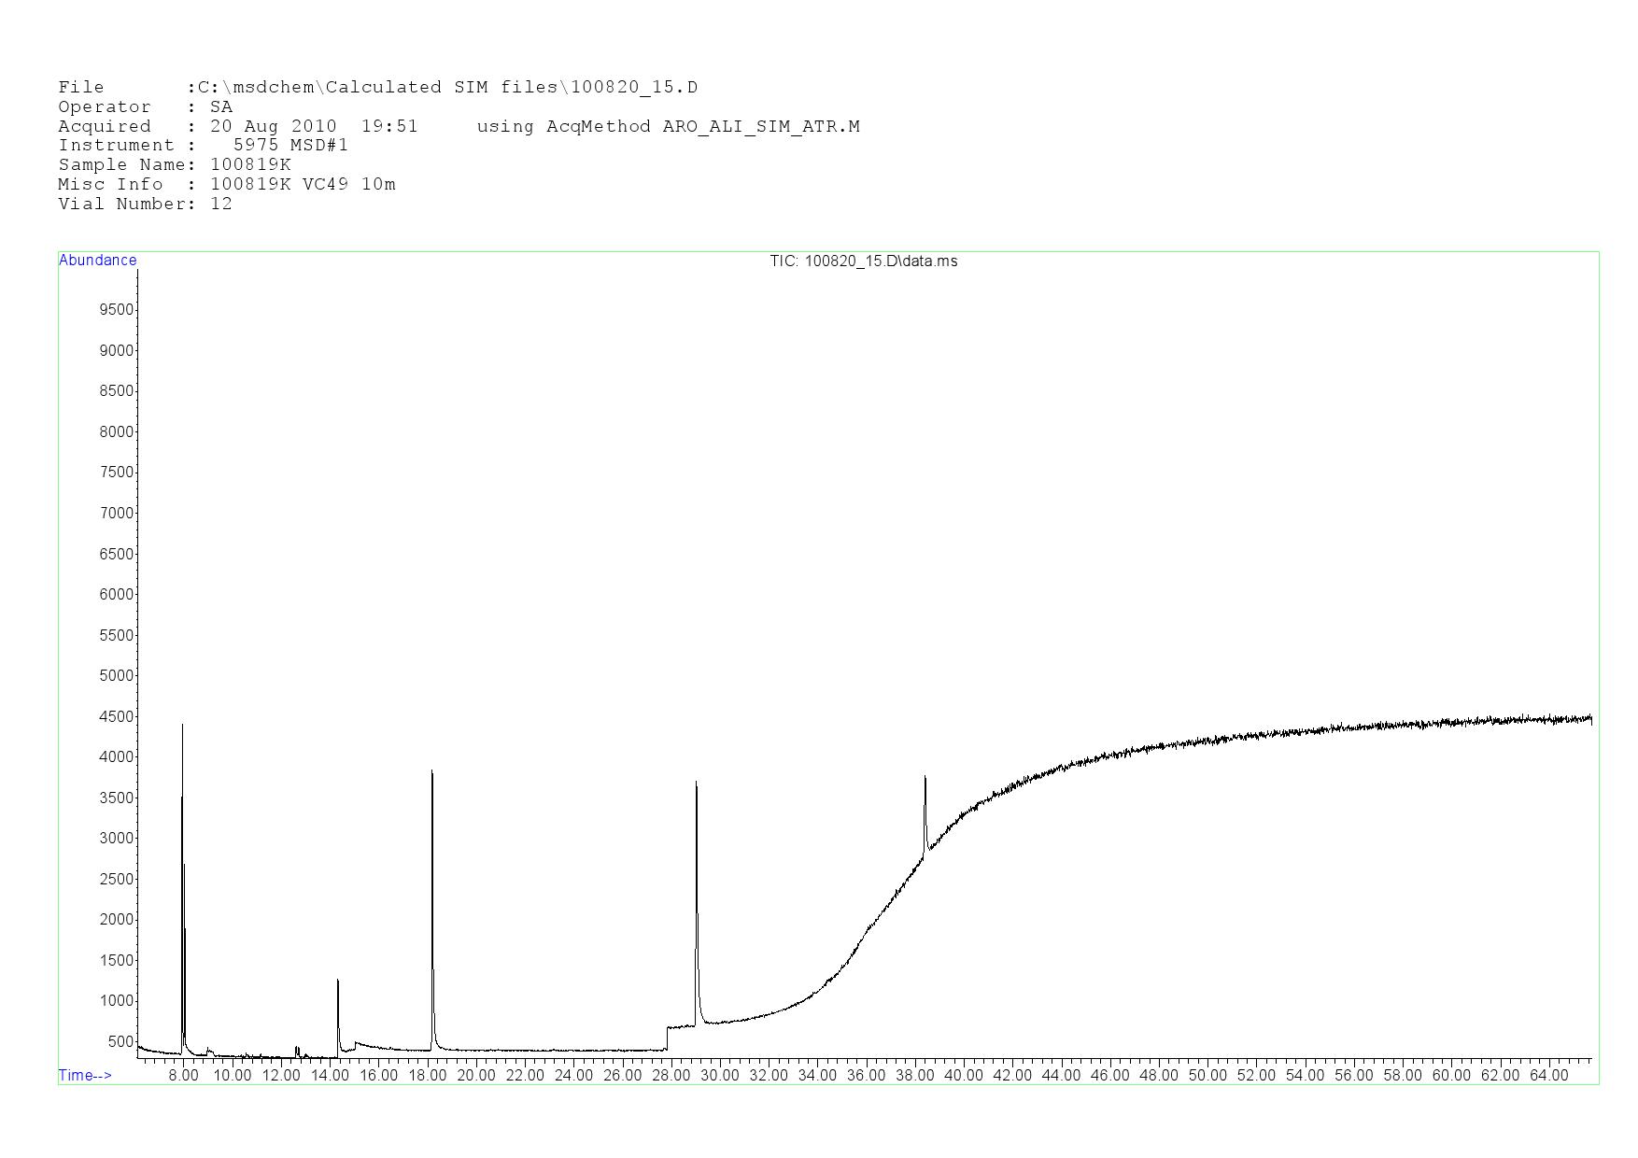This screenshot has height=1158, width=1638.
Task: Click the 9500 abundance tick label
Action: [117, 310]
